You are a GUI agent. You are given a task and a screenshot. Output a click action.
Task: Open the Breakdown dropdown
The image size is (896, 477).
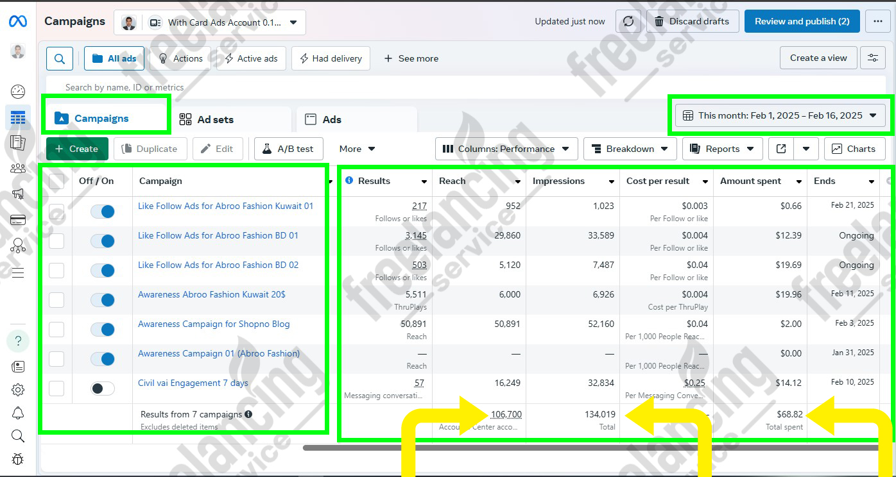pyautogui.click(x=630, y=149)
